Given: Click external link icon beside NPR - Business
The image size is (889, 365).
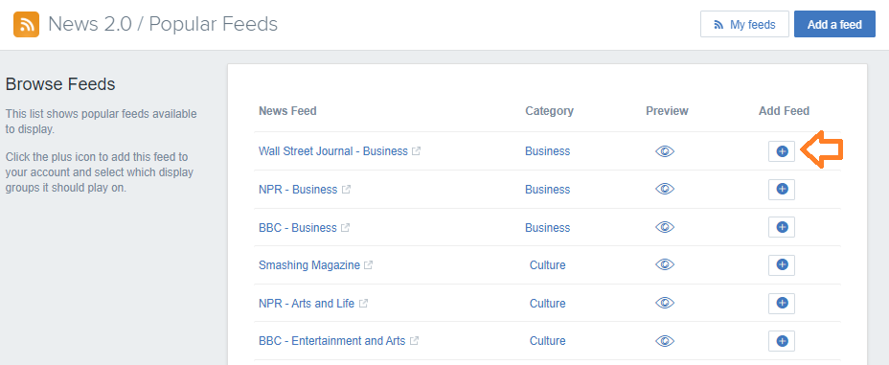Looking at the screenshot, I should tap(346, 190).
